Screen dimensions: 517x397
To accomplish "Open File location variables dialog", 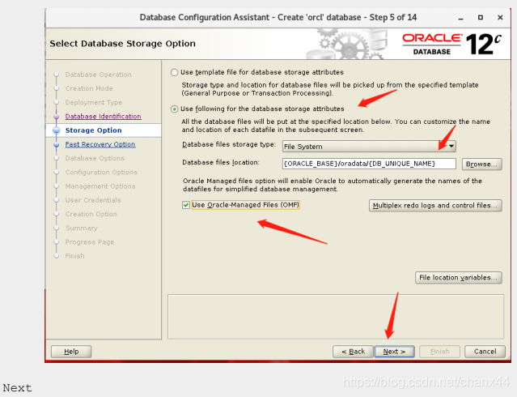I will [458, 278].
